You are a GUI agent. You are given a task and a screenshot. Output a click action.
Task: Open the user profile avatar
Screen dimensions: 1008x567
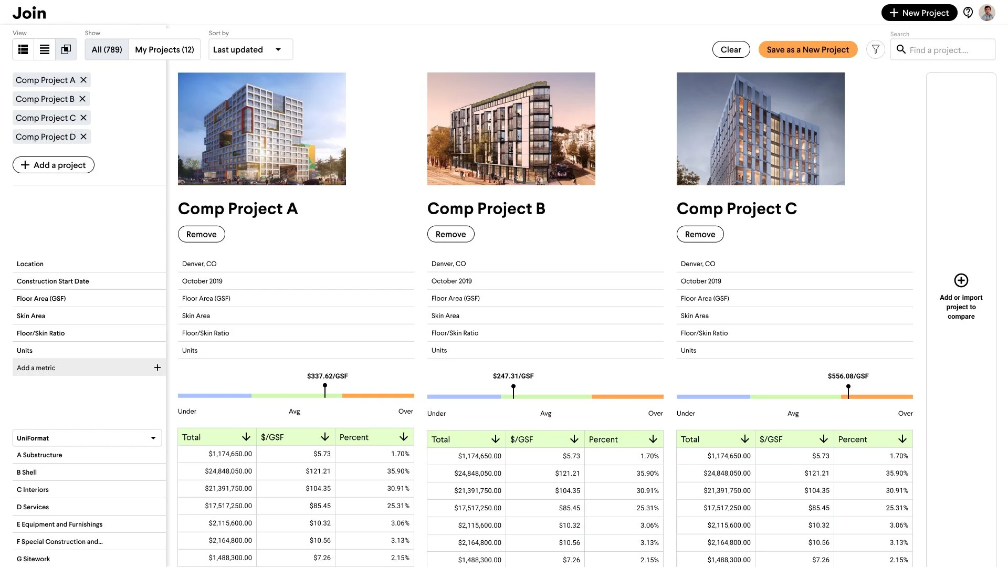tap(987, 13)
